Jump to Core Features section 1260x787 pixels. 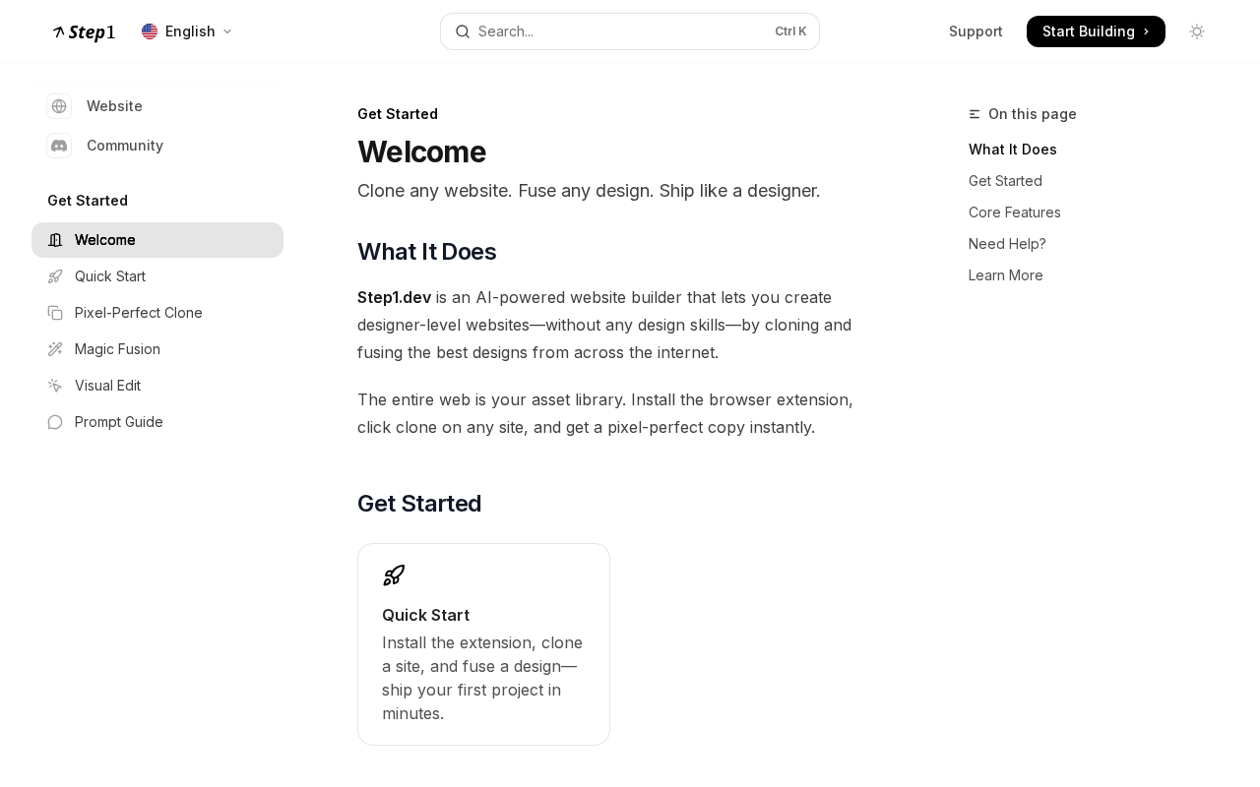(1015, 212)
